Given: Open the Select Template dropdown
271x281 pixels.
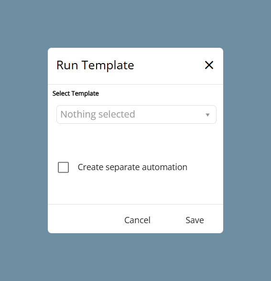Looking at the screenshot, I should 136,114.
